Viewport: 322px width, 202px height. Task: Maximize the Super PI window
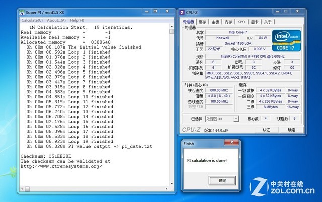coord(155,11)
